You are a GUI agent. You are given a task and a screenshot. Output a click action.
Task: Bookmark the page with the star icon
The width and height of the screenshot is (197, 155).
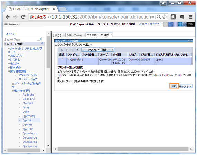pos(165,17)
